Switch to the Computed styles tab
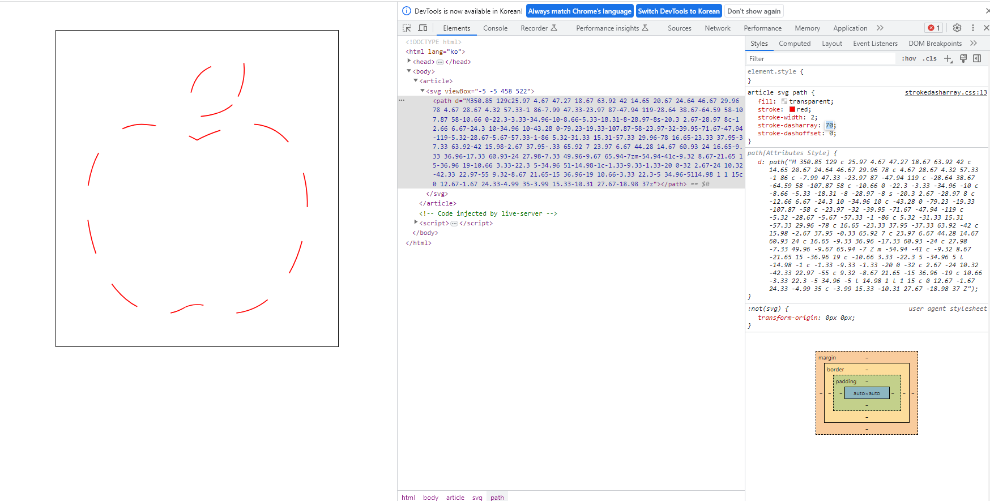Screen dimensions: 990x501 795,44
